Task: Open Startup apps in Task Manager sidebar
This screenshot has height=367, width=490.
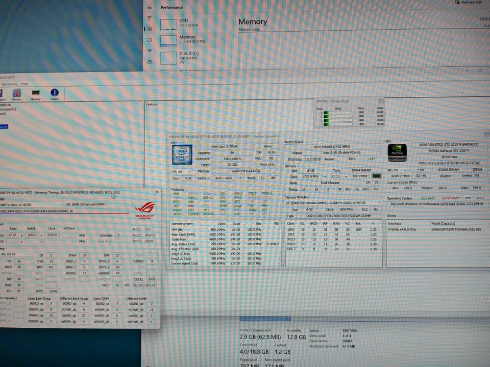Action: [150, 50]
